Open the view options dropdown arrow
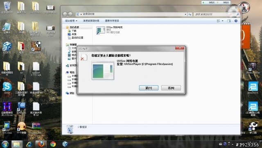 [x=222, y=21]
